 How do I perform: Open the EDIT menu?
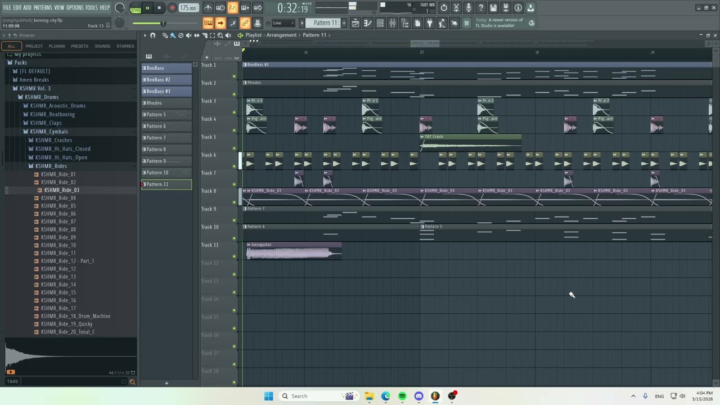click(17, 8)
